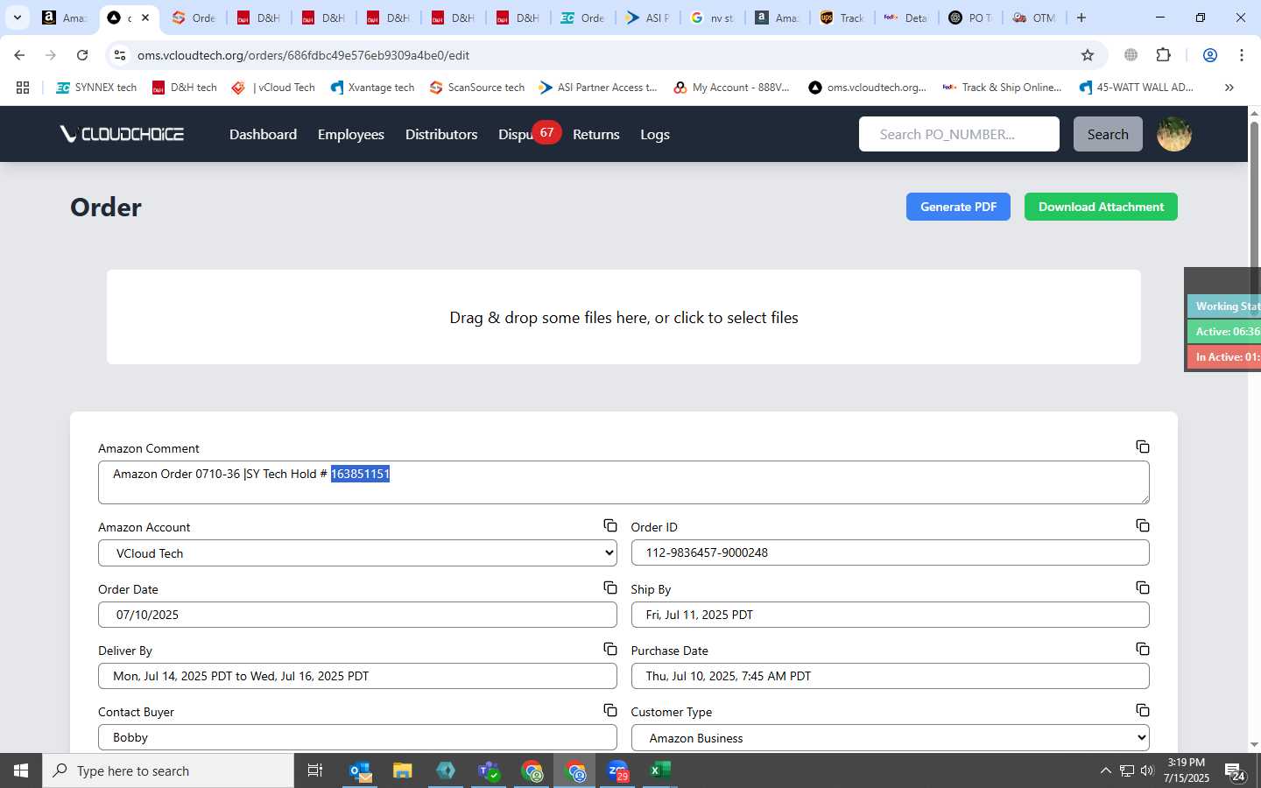Expand the Amazon Account dropdown

click(357, 553)
